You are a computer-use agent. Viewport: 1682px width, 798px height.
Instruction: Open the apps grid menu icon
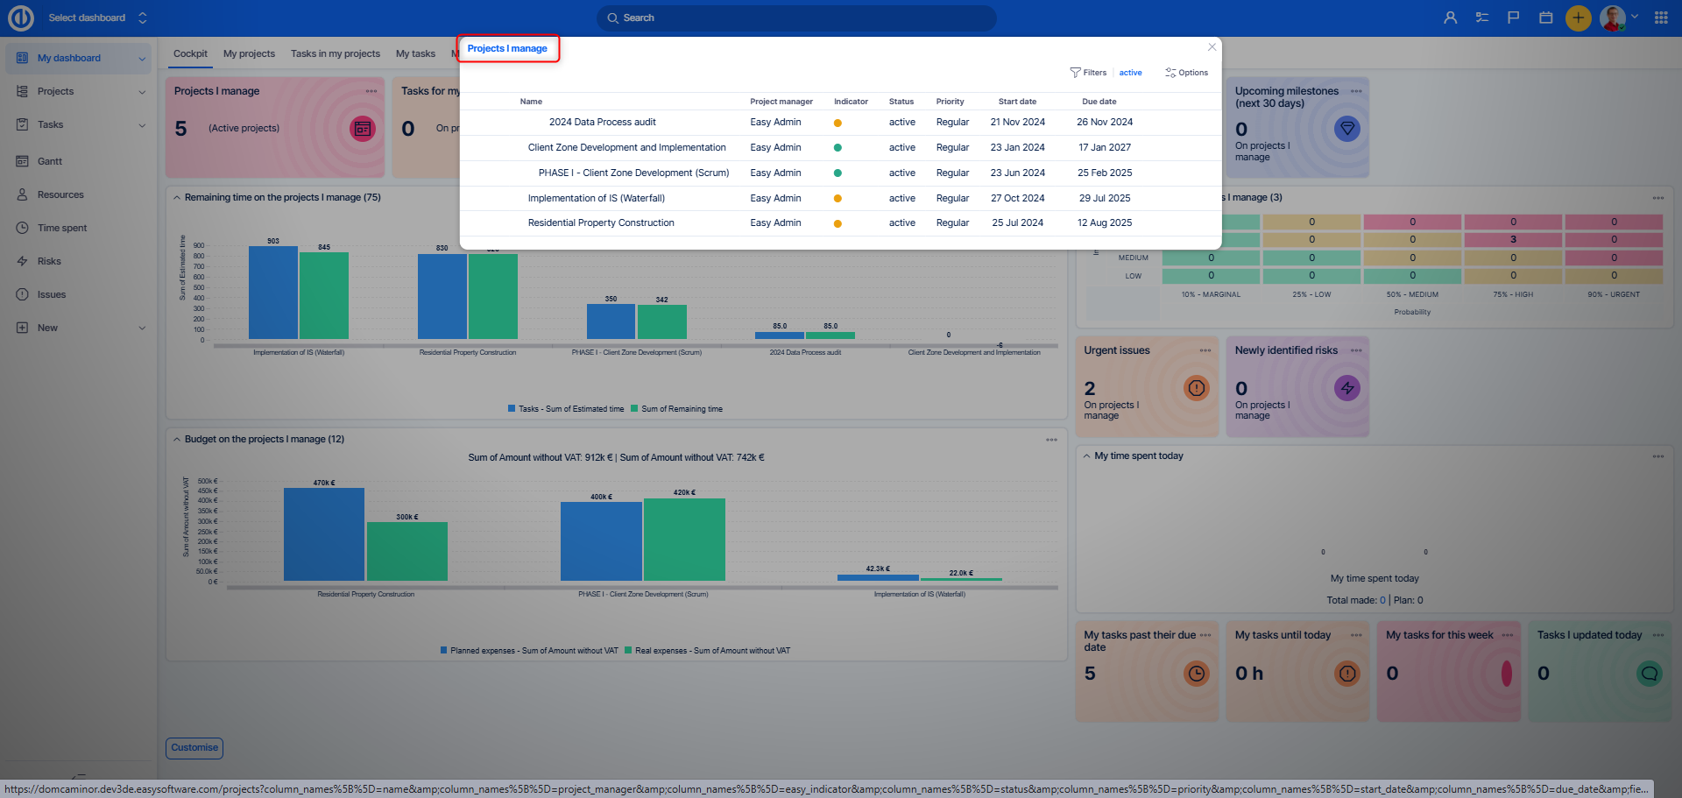coord(1661,18)
